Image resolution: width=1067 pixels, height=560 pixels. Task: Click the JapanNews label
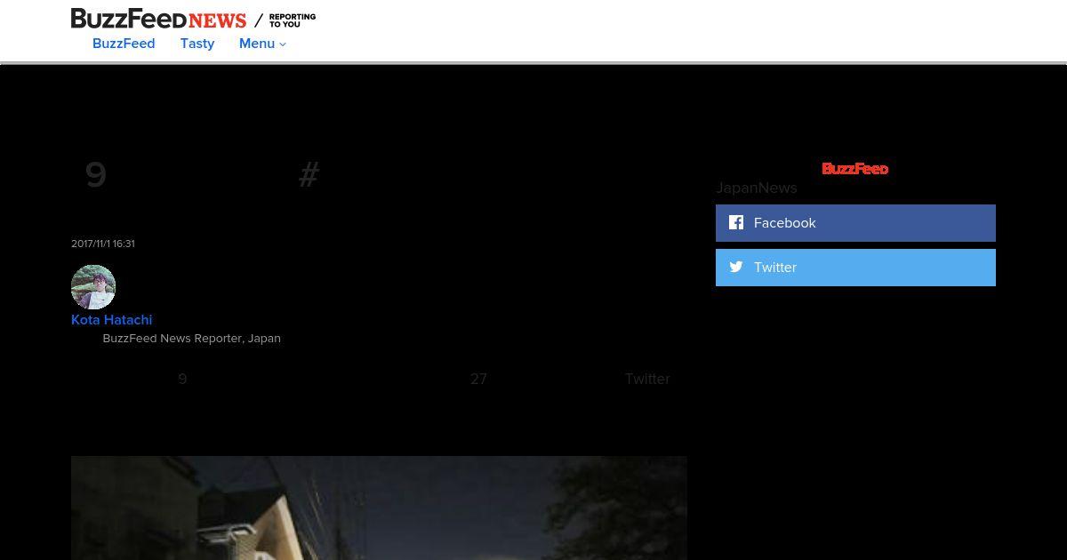coord(757,188)
